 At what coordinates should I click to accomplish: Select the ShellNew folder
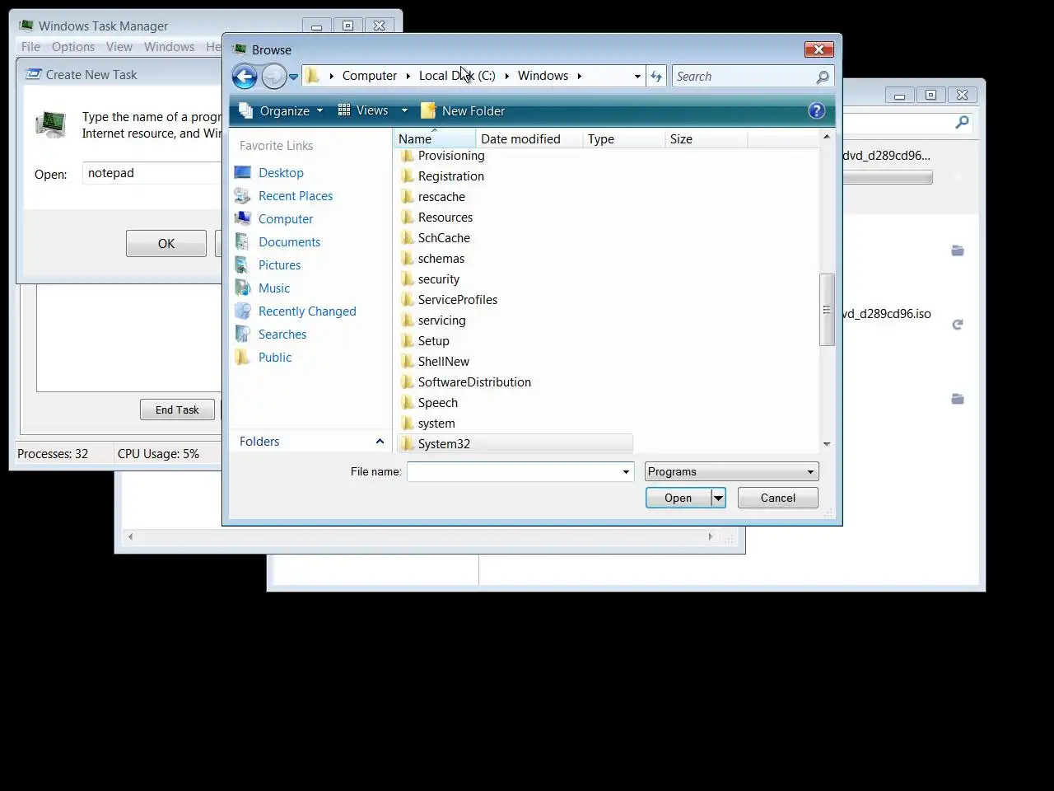tap(443, 362)
